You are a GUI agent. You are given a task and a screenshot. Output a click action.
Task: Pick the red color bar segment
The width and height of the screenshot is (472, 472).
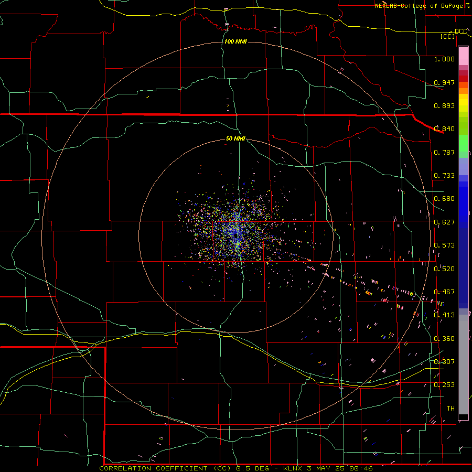(463, 79)
